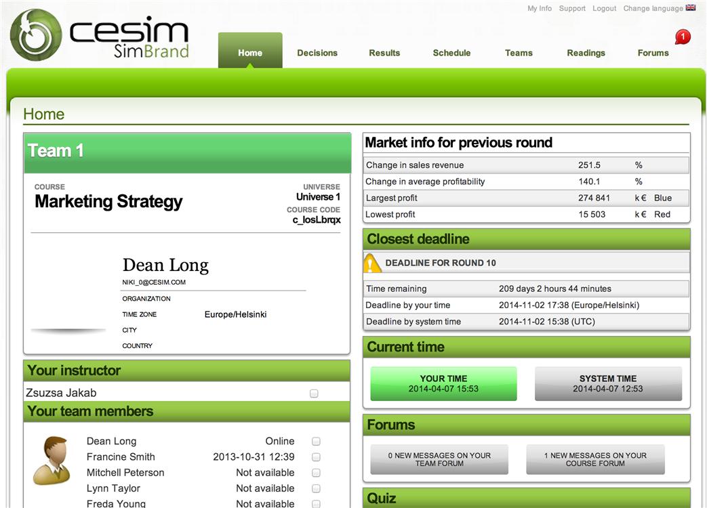The width and height of the screenshot is (707, 508).
Task: Enable the checkbox for Lynn Taylor
Action: [316, 488]
